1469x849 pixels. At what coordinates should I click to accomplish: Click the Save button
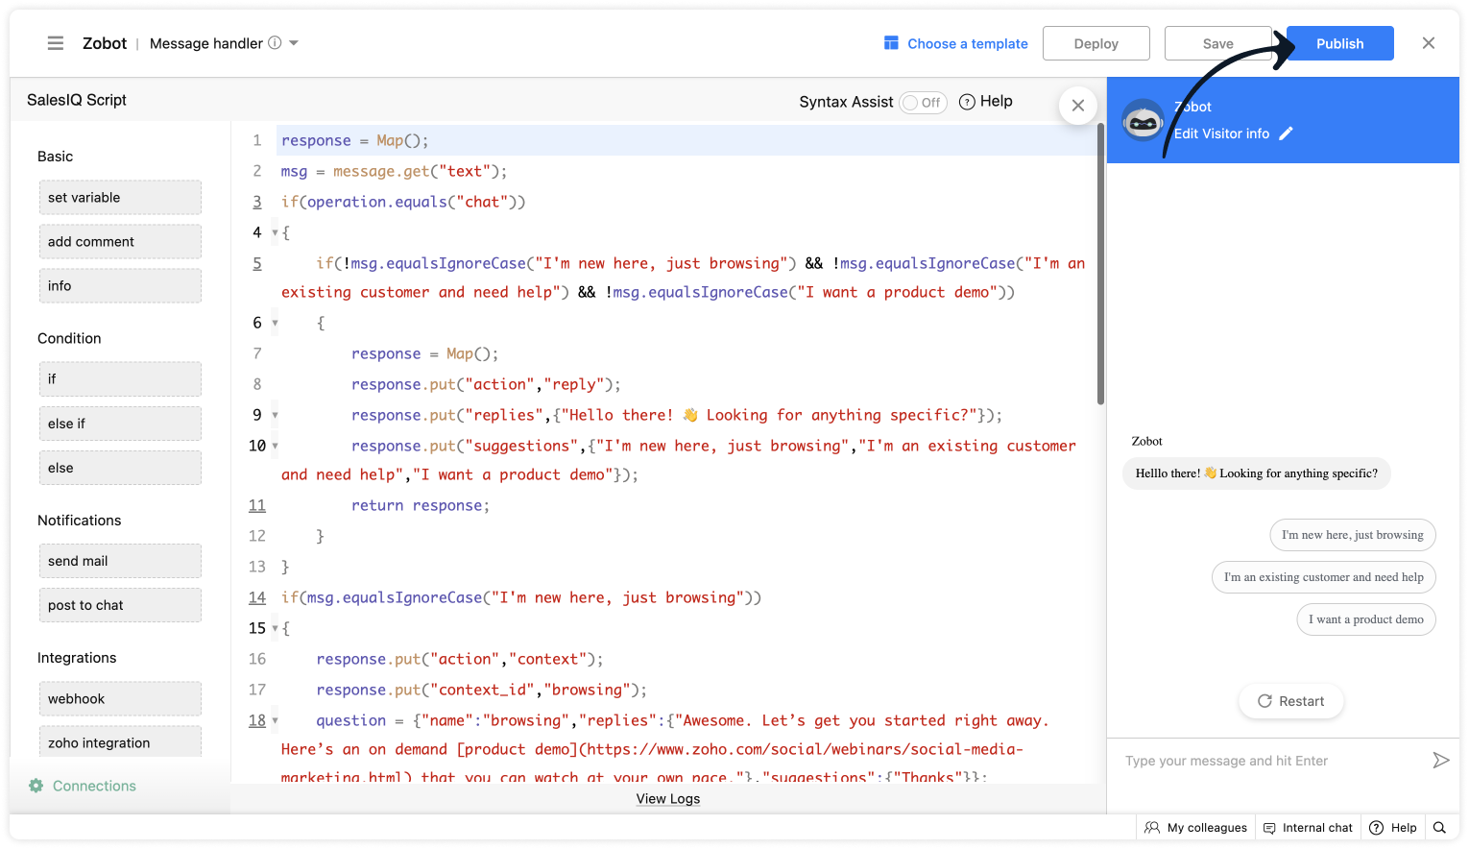click(x=1218, y=43)
